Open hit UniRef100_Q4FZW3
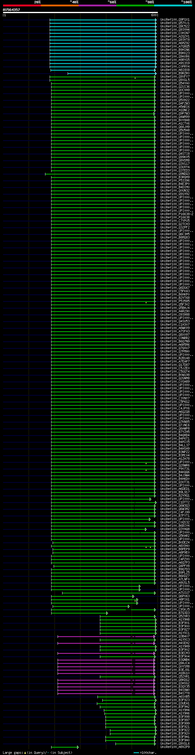Screen dimensions: 195x755 (x=175, y=104)
